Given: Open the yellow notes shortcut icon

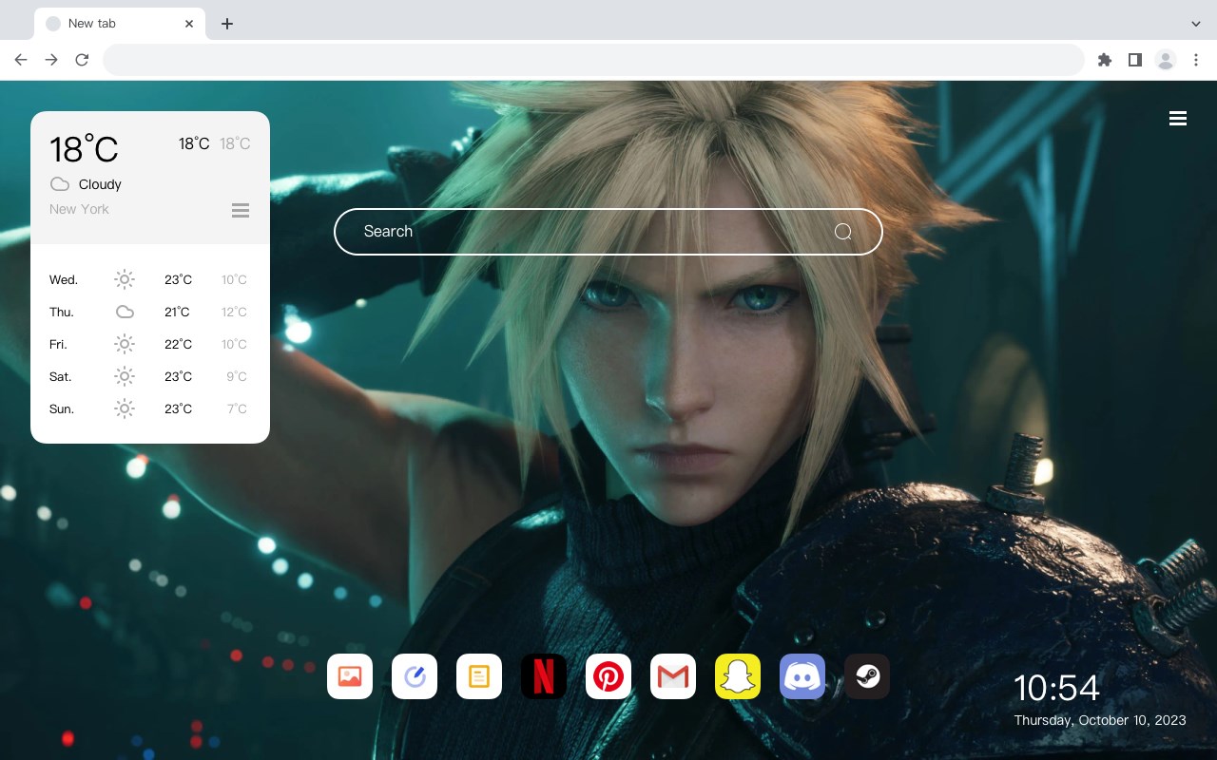Looking at the screenshot, I should (479, 676).
